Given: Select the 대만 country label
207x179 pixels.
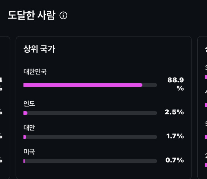Looking at the screenshot, I should pyautogui.click(x=29, y=127).
